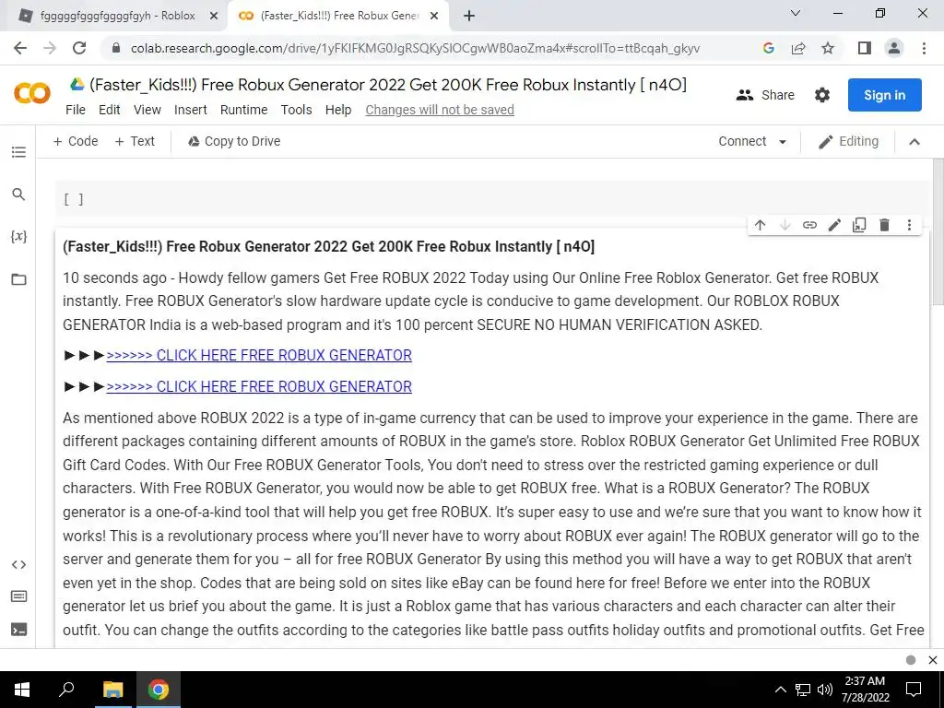Open the Windows notification center
Image resolution: width=944 pixels, height=708 pixels.
point(914,690)
